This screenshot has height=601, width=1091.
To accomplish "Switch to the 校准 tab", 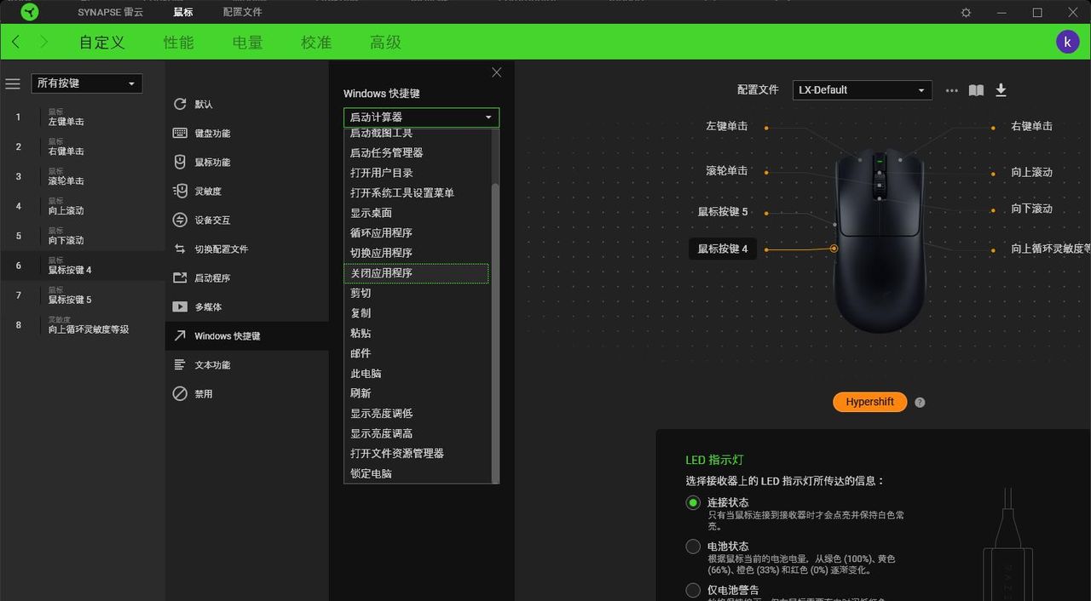I will (x=316, y=42).
